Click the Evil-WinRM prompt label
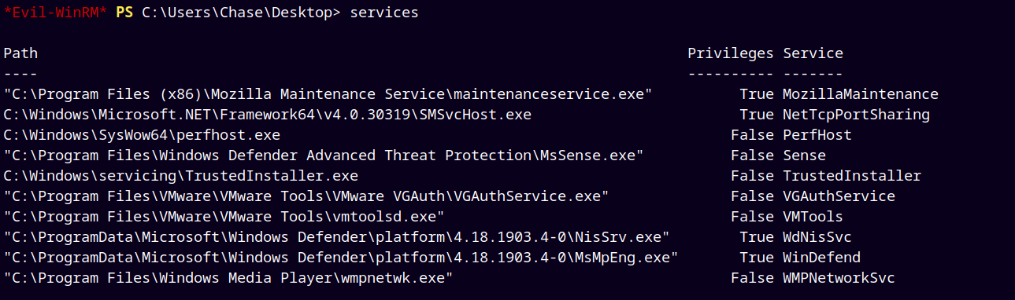The height and width of the screenshot is (300, 1015). [x=55, y=13]
